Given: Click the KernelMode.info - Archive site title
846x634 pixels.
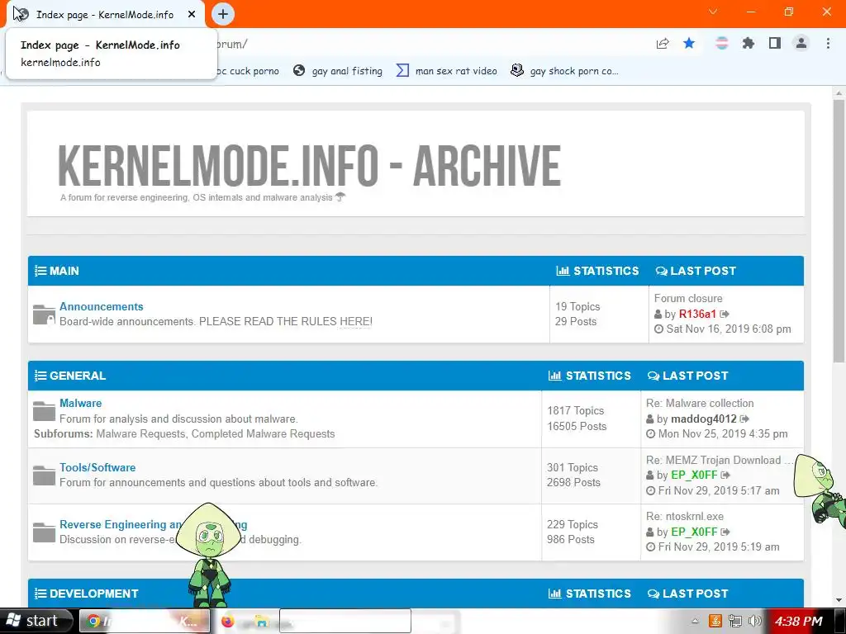Looking at the screenshot, I should tap(309, 165).
